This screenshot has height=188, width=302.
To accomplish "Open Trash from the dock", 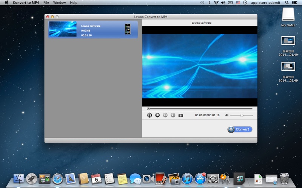I will 284,179.
